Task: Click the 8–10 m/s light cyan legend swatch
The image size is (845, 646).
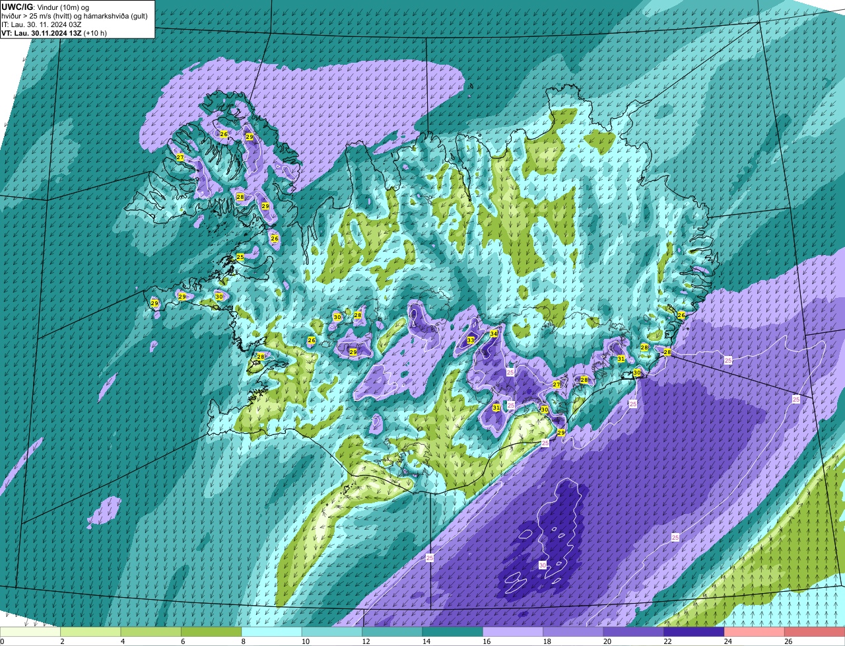Action: 271,631
